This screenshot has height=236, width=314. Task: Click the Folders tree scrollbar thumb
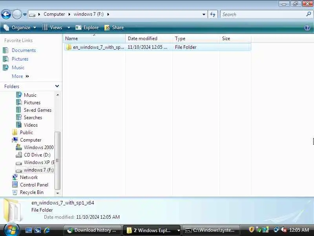[x=58, y=160]
